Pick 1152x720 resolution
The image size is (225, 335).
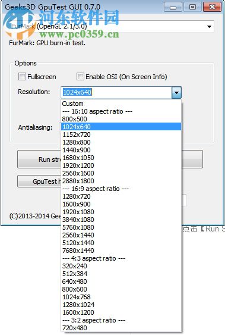click(x=121, y=134)
